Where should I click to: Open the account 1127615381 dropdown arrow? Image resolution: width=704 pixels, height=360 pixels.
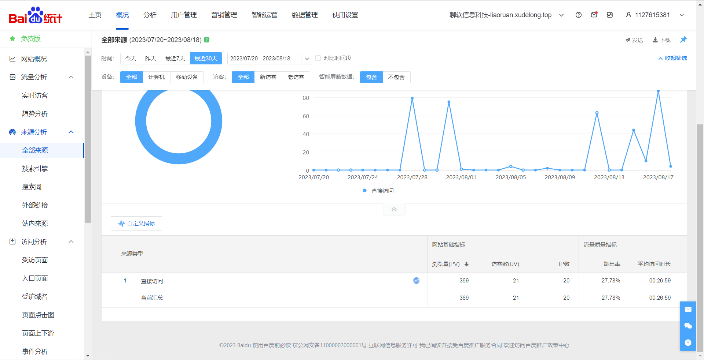[x=682, y=15]
